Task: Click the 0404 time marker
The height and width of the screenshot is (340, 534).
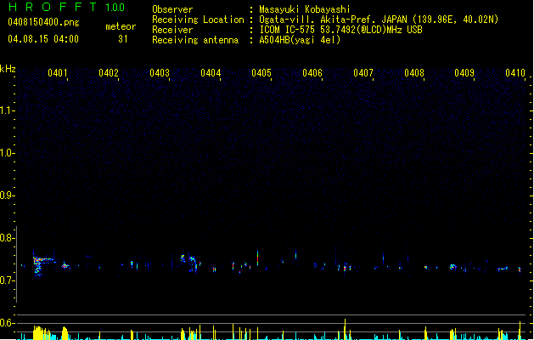Action: click(211, 72)
